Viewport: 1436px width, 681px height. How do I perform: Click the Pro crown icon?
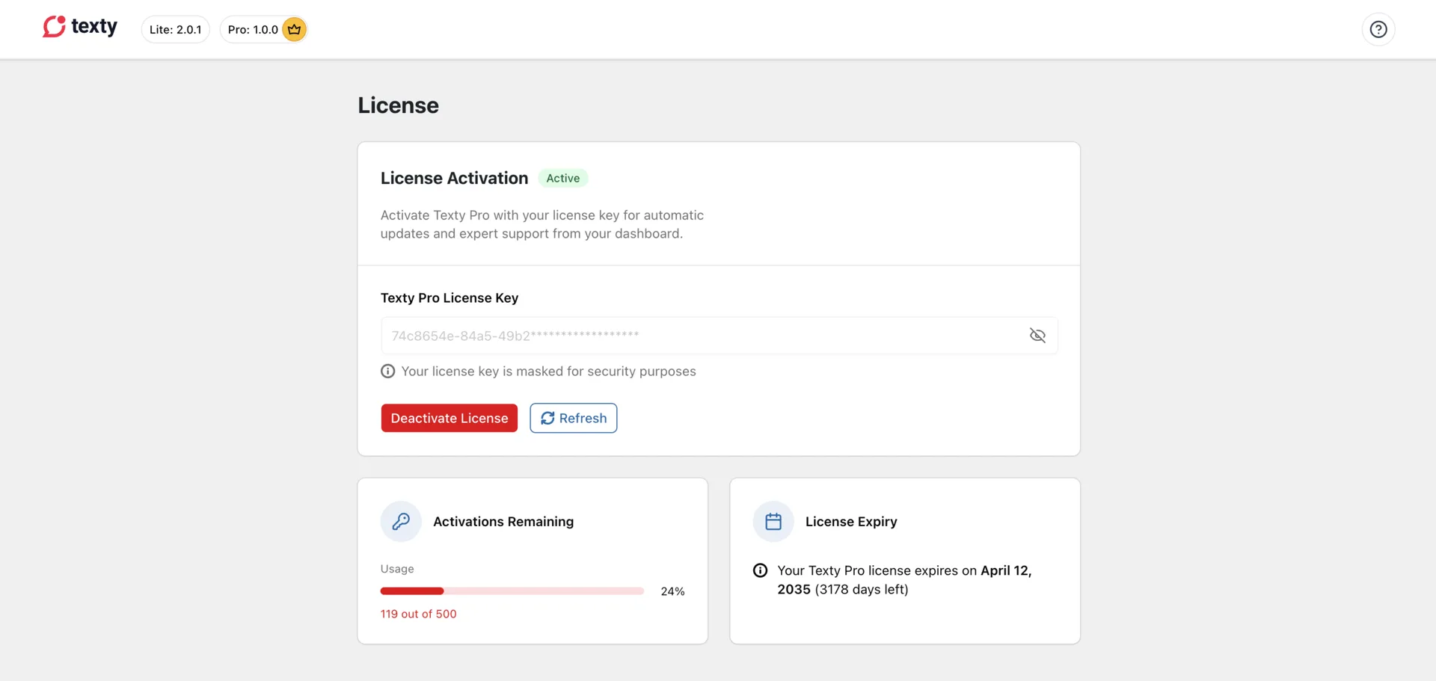(294, 29)
